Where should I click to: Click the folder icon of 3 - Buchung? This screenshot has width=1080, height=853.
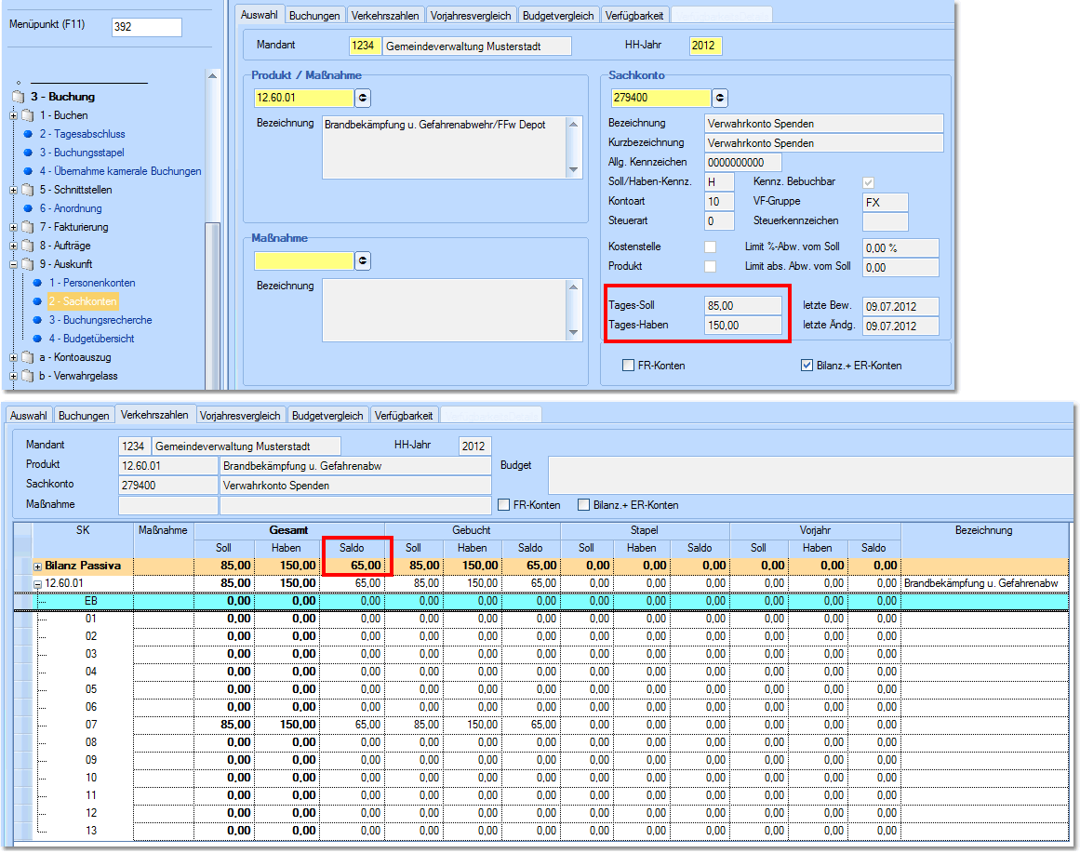click(x=19, y=97)
